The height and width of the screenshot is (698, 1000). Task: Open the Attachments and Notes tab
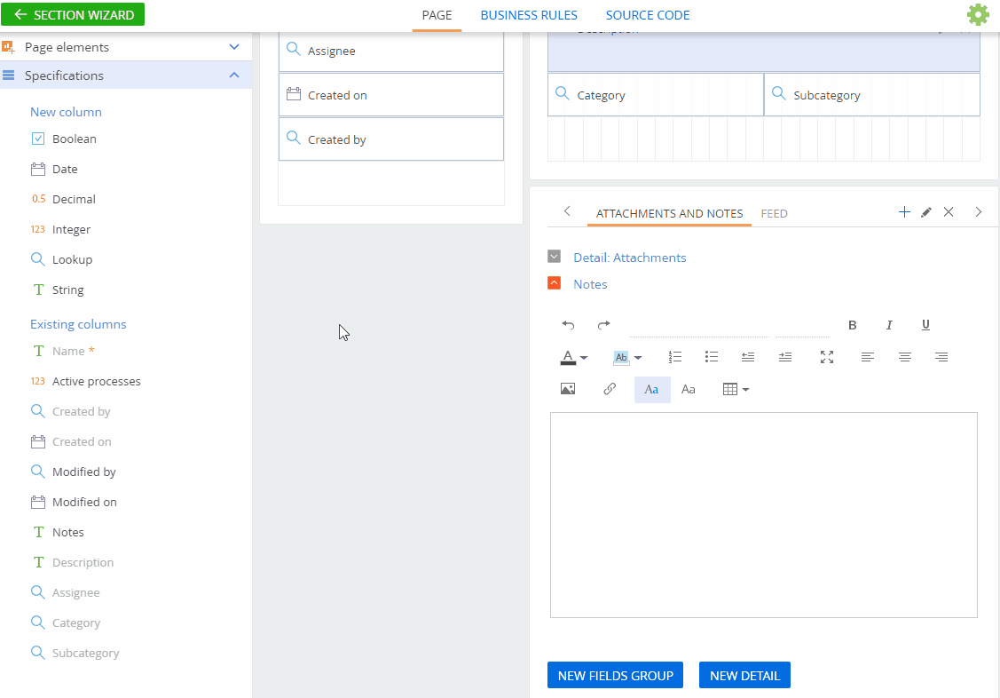669,214
